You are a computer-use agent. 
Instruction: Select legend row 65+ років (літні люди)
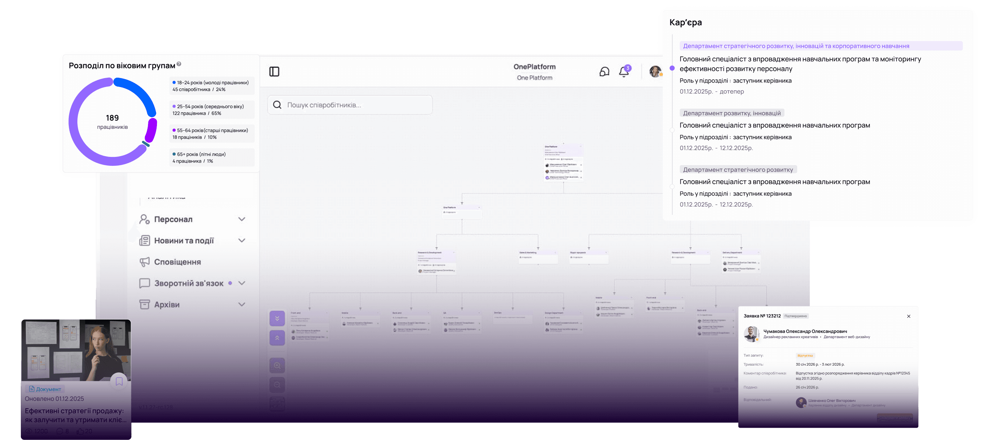[212, 158]
